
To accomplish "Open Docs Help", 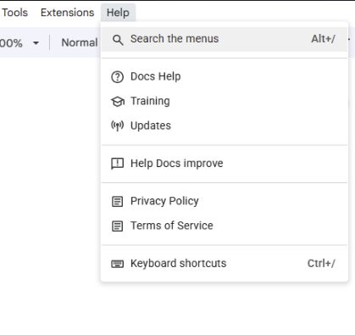I will pyautogui.click(x=225, y=76).
